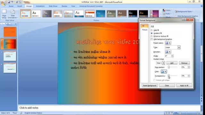Viewport: 205px width, 115px height.
Task: Open the theme Colors dropdown
Action: tap(167, 10)
